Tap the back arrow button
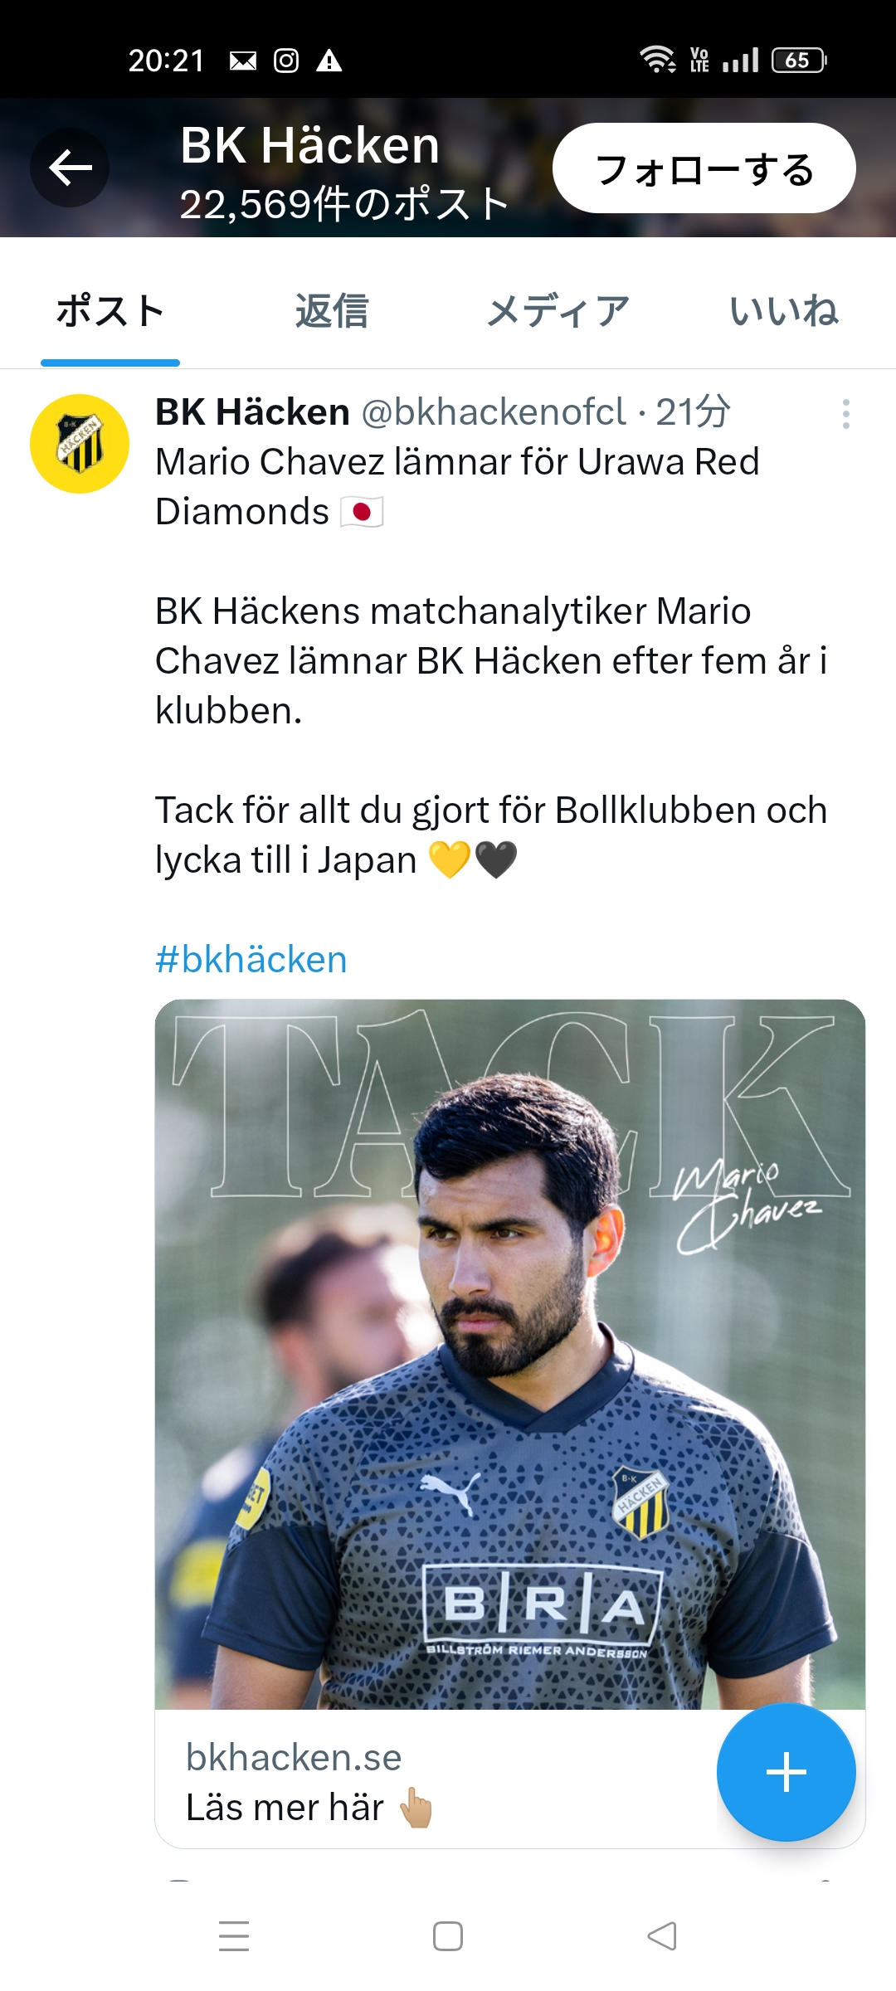 point(71,168)
